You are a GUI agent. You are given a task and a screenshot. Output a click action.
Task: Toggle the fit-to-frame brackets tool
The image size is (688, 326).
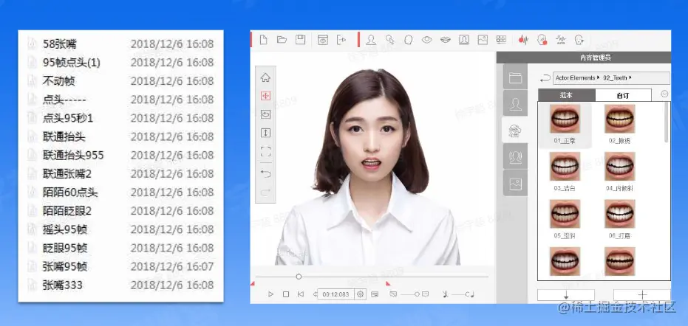point(265,152)
